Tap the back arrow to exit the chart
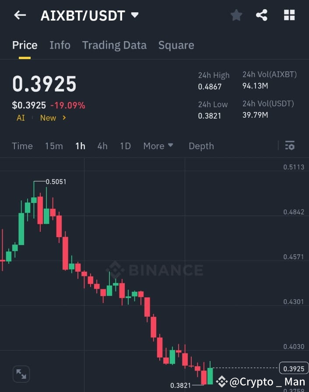The image size is (309, 392). (x=19, y=15)
